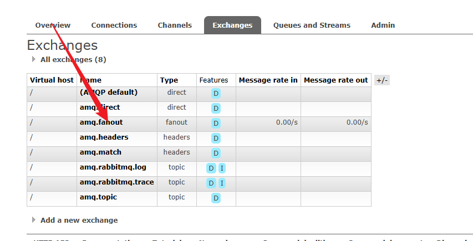Click amq.fanout message rate out 0.00/s
Viewport: 473px width, 241px height.
357,122
